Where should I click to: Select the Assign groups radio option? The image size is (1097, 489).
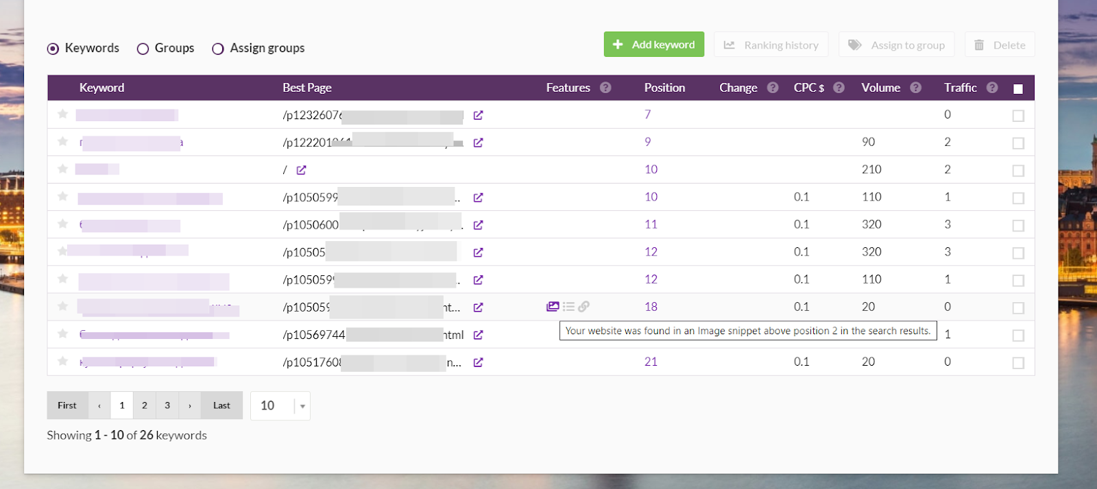[218, 49]
